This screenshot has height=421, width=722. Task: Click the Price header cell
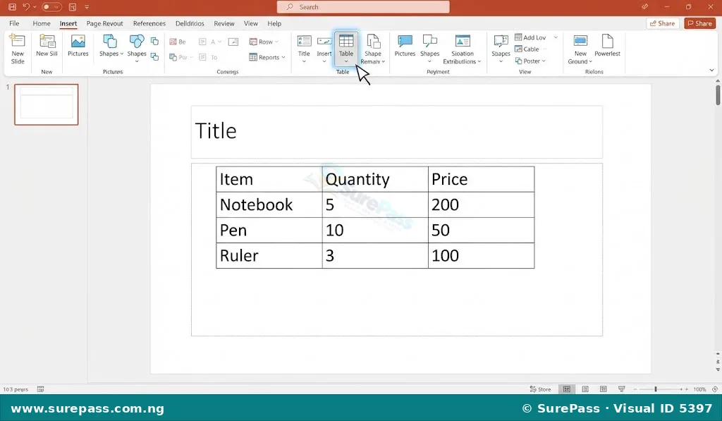[481, 179]
